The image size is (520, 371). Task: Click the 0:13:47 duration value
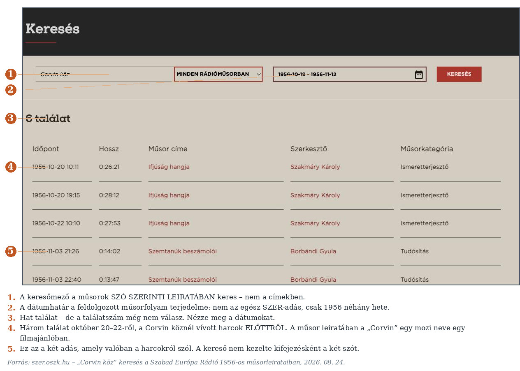click(109, 280)
